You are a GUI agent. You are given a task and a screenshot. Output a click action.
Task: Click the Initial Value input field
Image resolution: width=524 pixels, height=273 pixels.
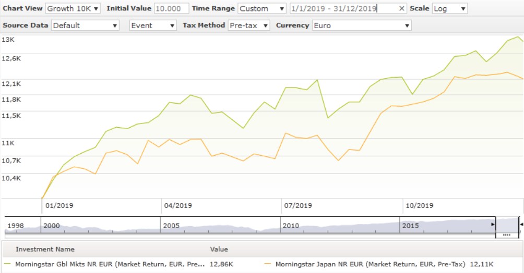tap(171, 9)
